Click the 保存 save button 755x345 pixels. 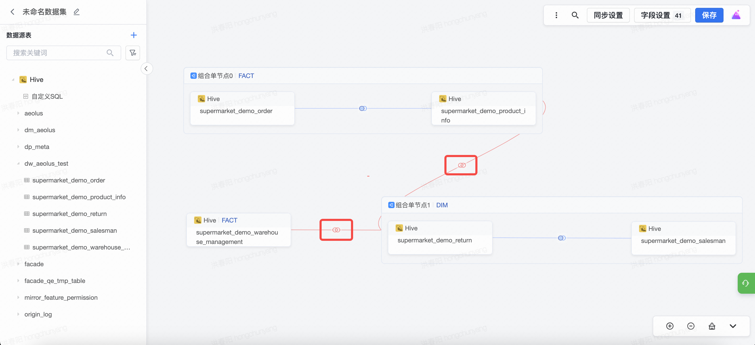[x=709, y=15]
